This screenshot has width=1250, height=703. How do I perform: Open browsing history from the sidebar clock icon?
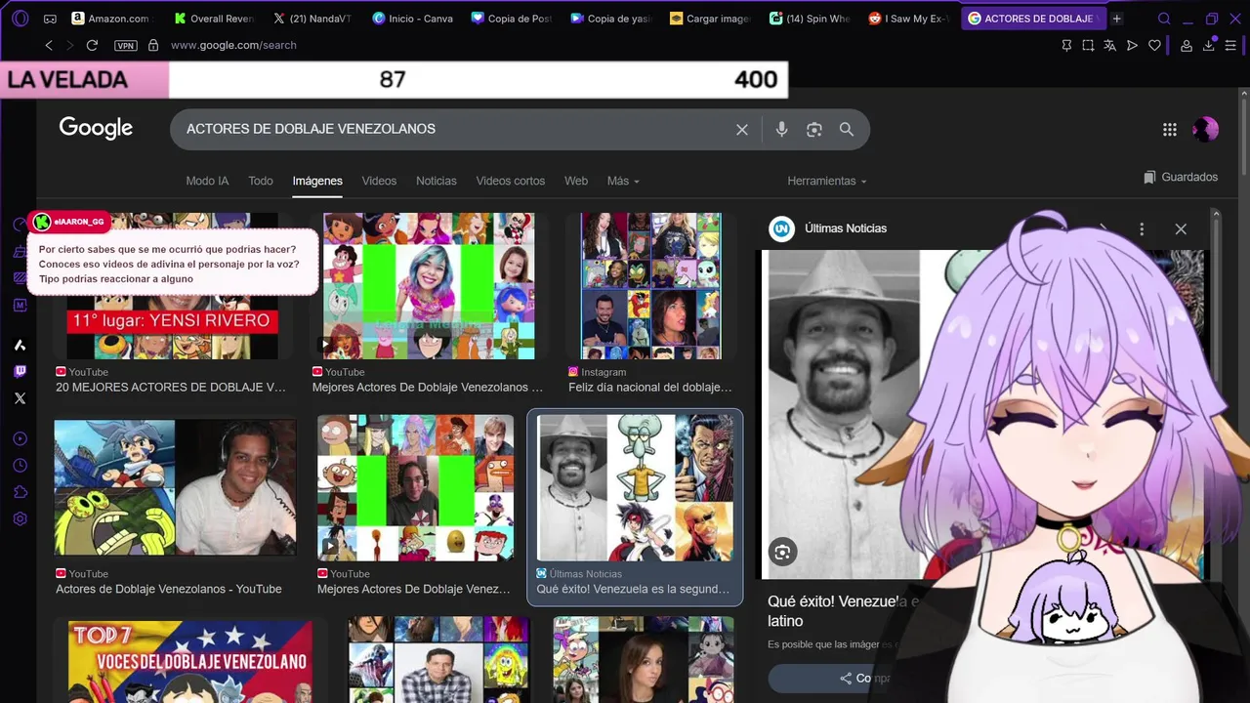(x=20, y=466)
